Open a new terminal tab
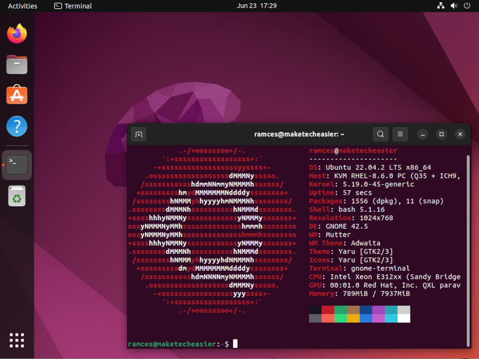 tap(138, 134)
